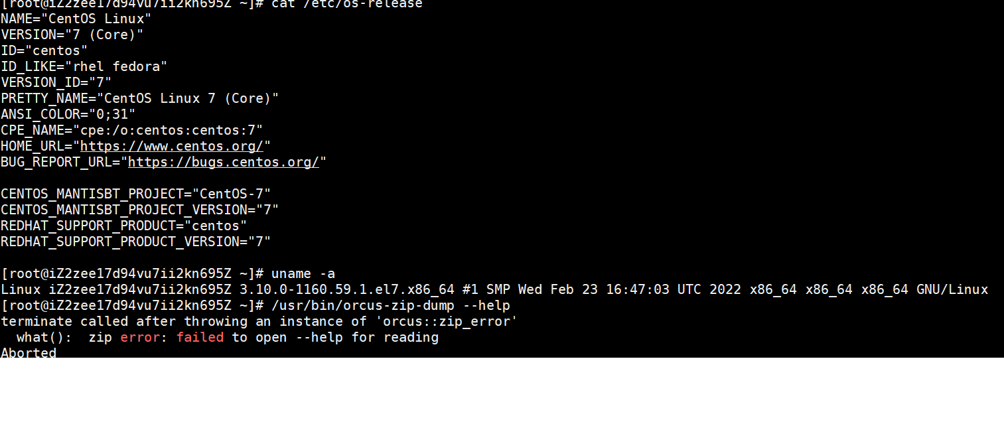The width and height of the screenshot is (1004, 430).
Task: Click the VERSION="7 (Core)" line
Action: 72,35
